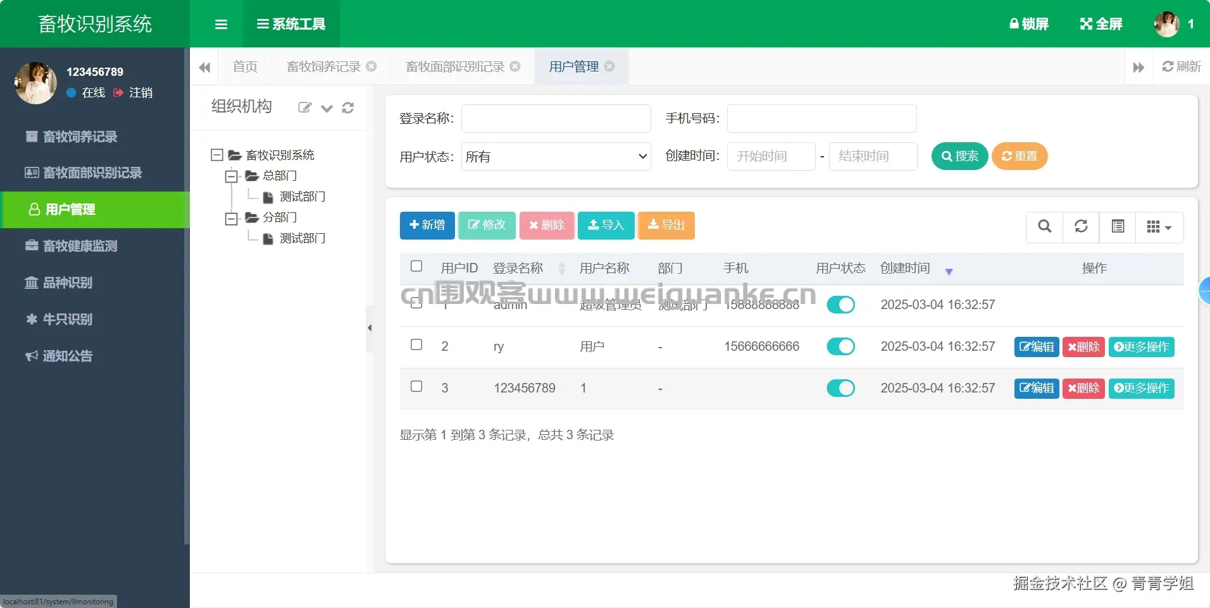The width and height of the screenshot is (1210, 608).
Task: Select 分部门 in the organization tree
Action: (280, 217)
